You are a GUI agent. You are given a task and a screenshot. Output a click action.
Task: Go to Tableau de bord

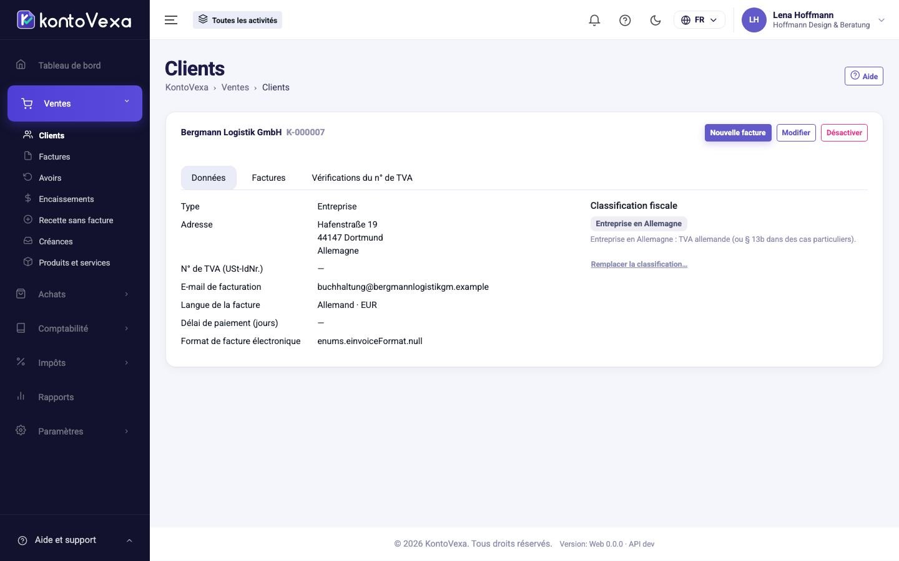click(69, 65)
